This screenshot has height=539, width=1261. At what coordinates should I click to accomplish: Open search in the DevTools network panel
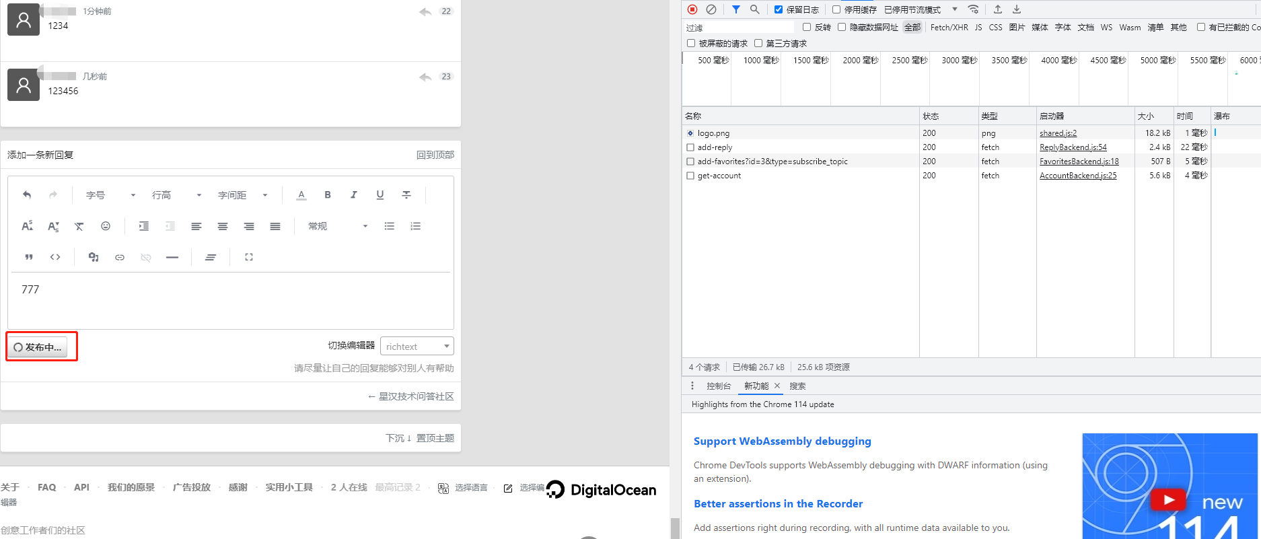[x=755, y=9]
